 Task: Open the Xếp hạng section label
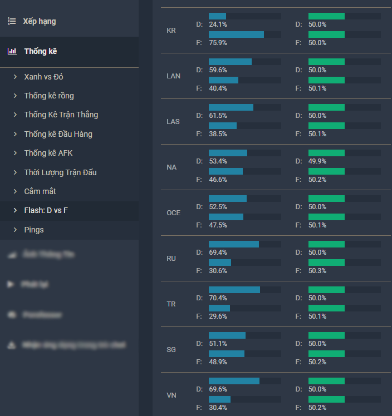40,21
